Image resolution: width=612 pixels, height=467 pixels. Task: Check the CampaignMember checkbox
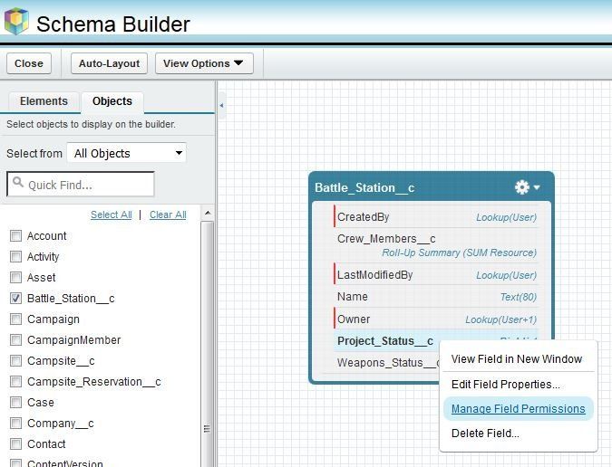point(15,340)
